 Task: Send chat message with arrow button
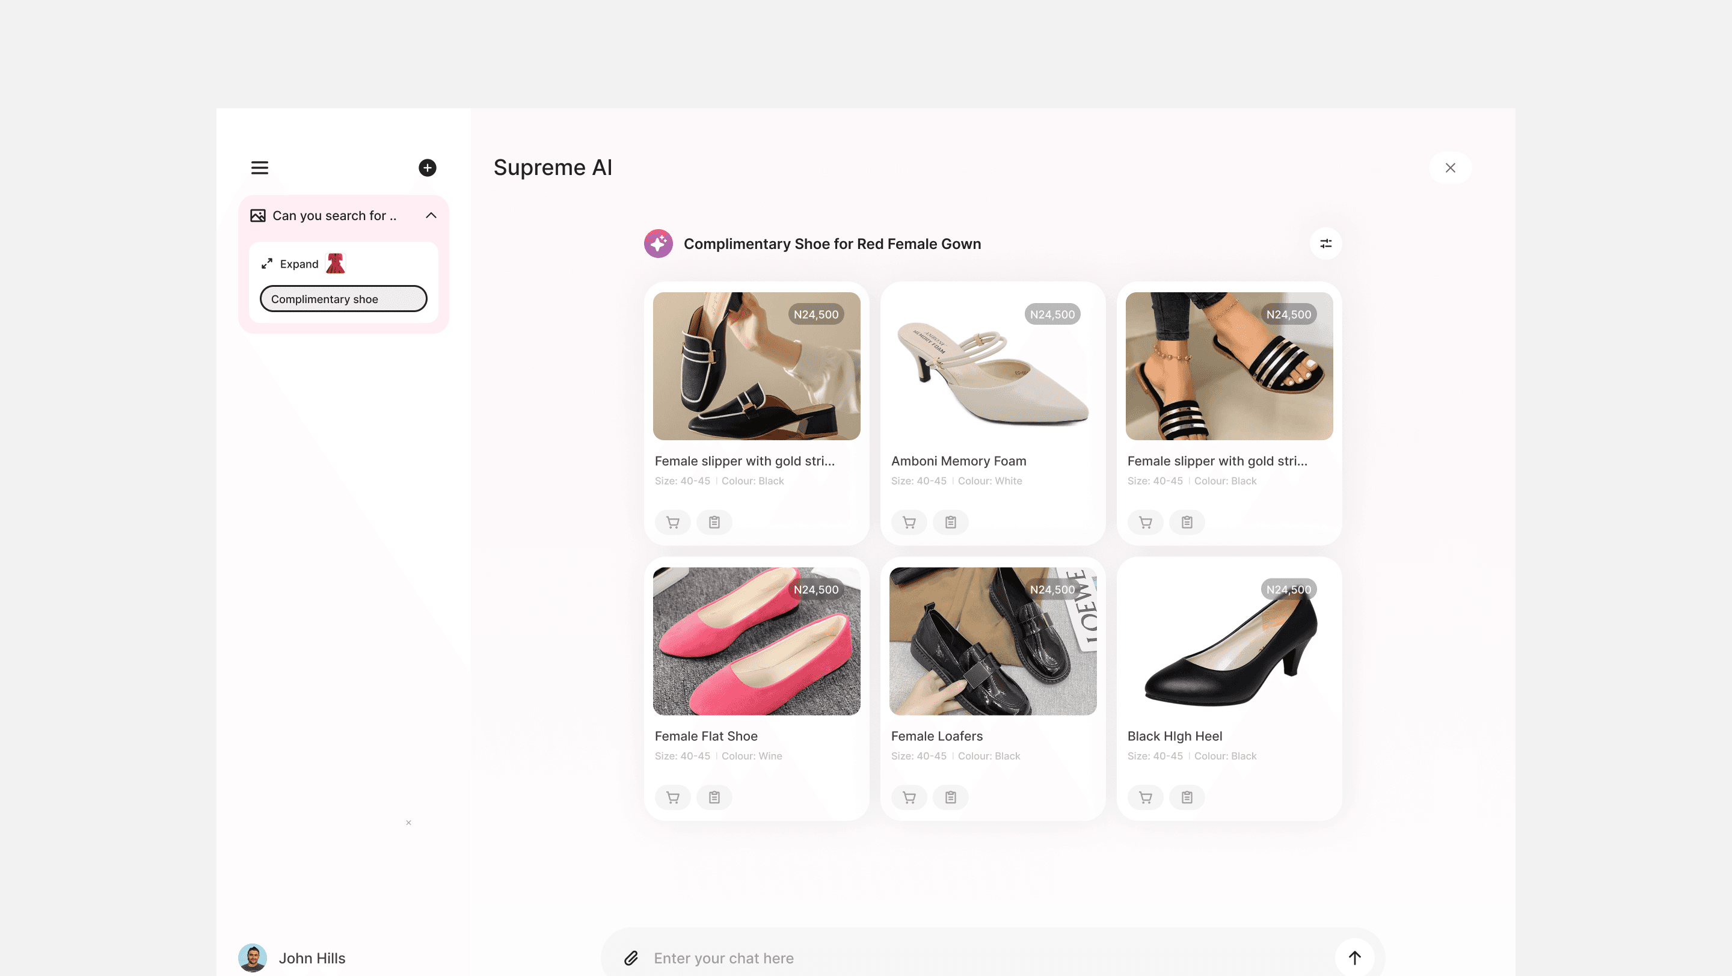(1354, 958)
